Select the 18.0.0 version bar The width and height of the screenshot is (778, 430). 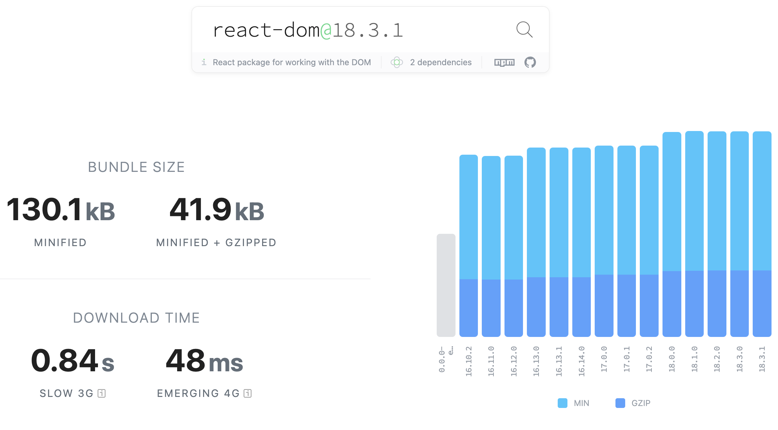coord(672,234)
